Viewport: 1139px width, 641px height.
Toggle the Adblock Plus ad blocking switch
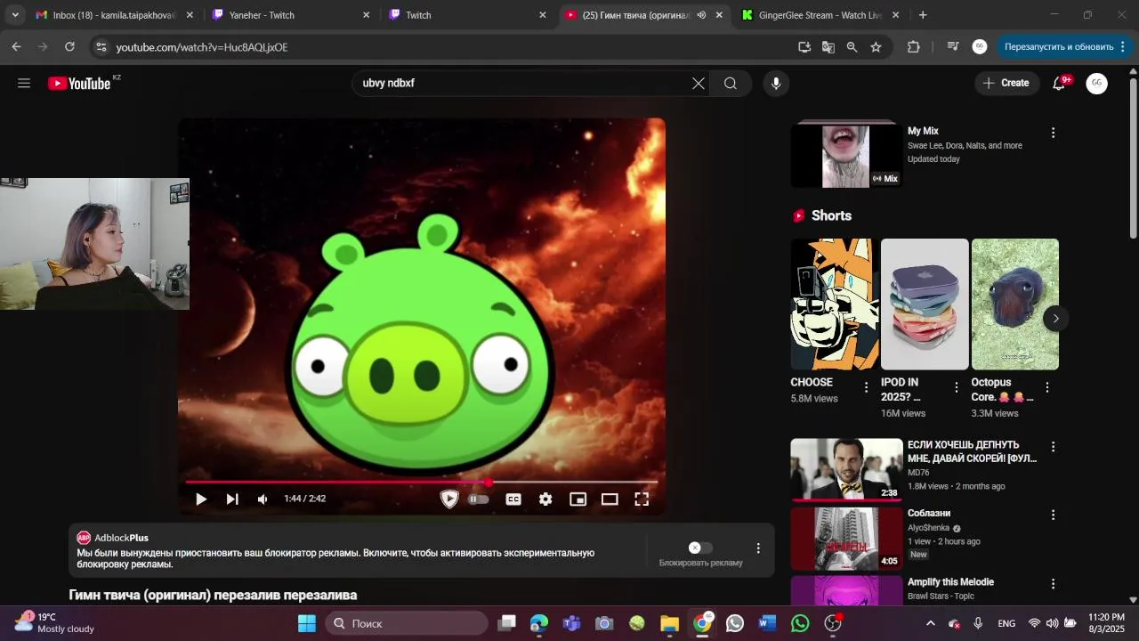coord(700,548)
